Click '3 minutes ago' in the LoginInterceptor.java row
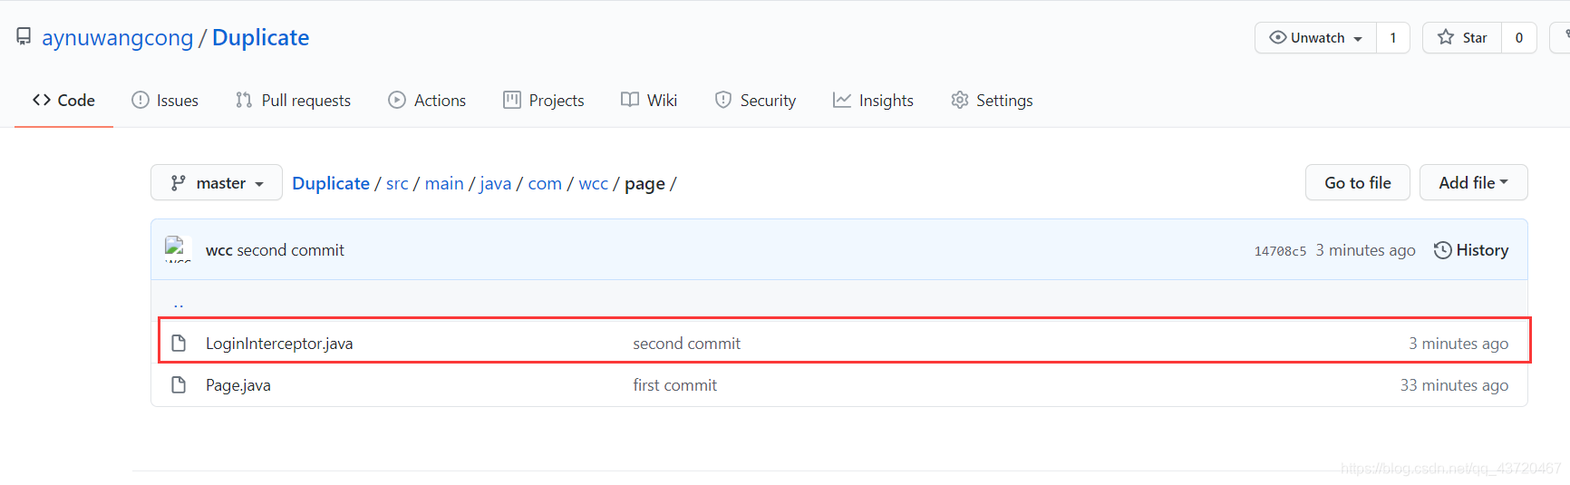Image resolution: width=1570 pixels, height=485 pixels. pos(1459,344)
